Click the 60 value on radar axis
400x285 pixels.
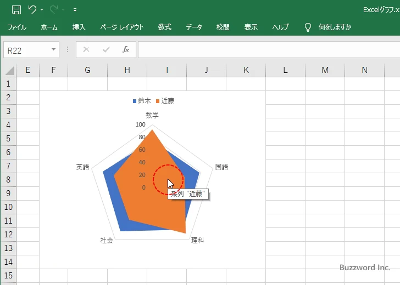pos(142,150)
